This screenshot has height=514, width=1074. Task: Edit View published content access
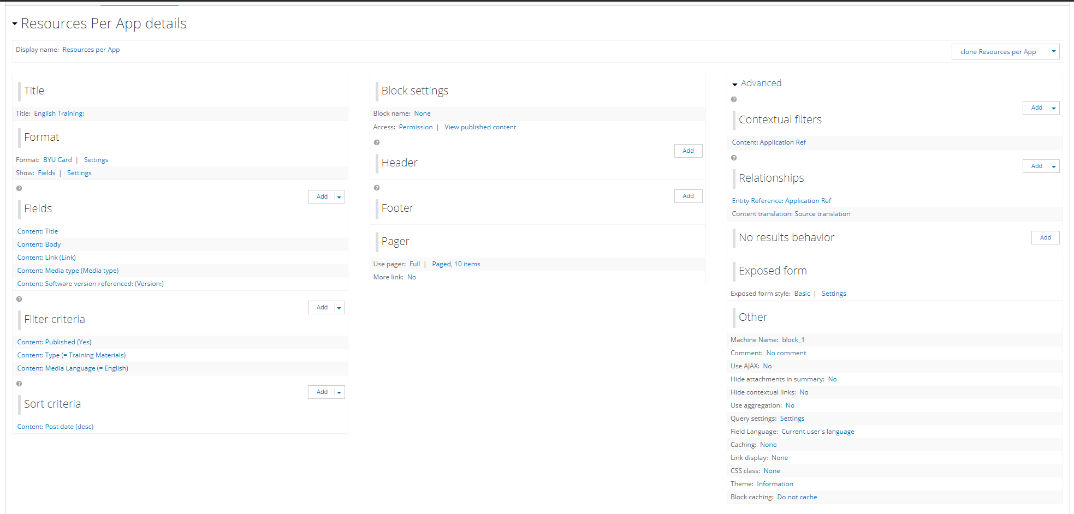pos(480,127)
